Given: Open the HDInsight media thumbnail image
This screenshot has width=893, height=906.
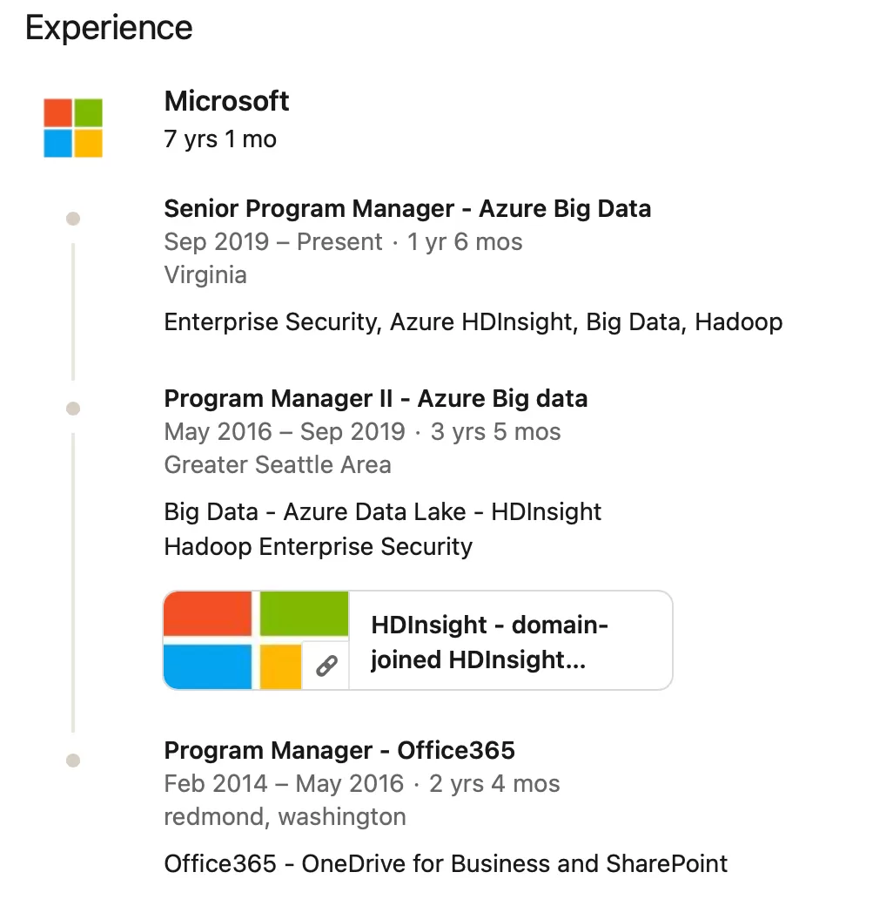Looking at the screenshot, I should click(x=256, y=640).
